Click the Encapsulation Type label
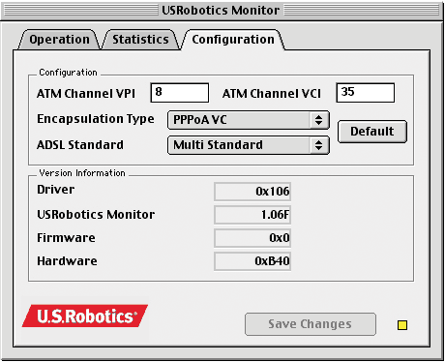 point(96,119)
